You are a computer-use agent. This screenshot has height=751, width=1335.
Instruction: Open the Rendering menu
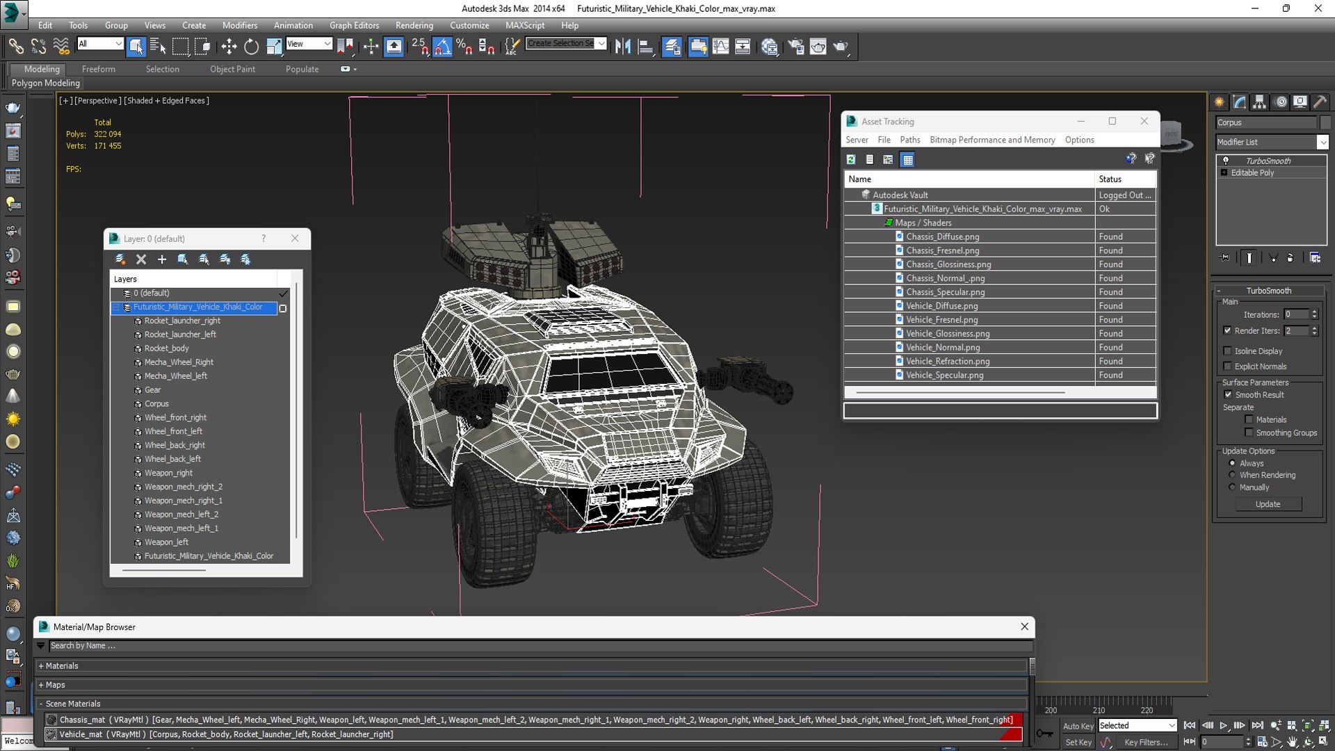(414, 25)
